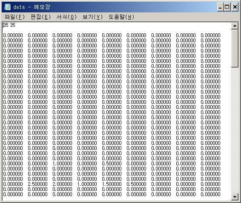241x203 pixels.
Task: Click the value 2.000000
Action: pos(62,184)
